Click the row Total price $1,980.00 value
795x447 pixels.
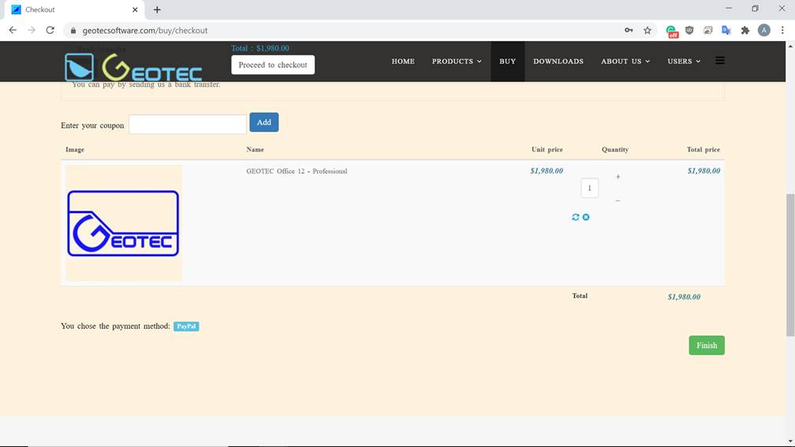[x=704, y=171]
